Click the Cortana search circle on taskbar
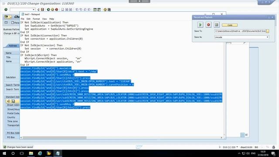Viewport: 279px width, 157px height. click(x=13, y=153)
